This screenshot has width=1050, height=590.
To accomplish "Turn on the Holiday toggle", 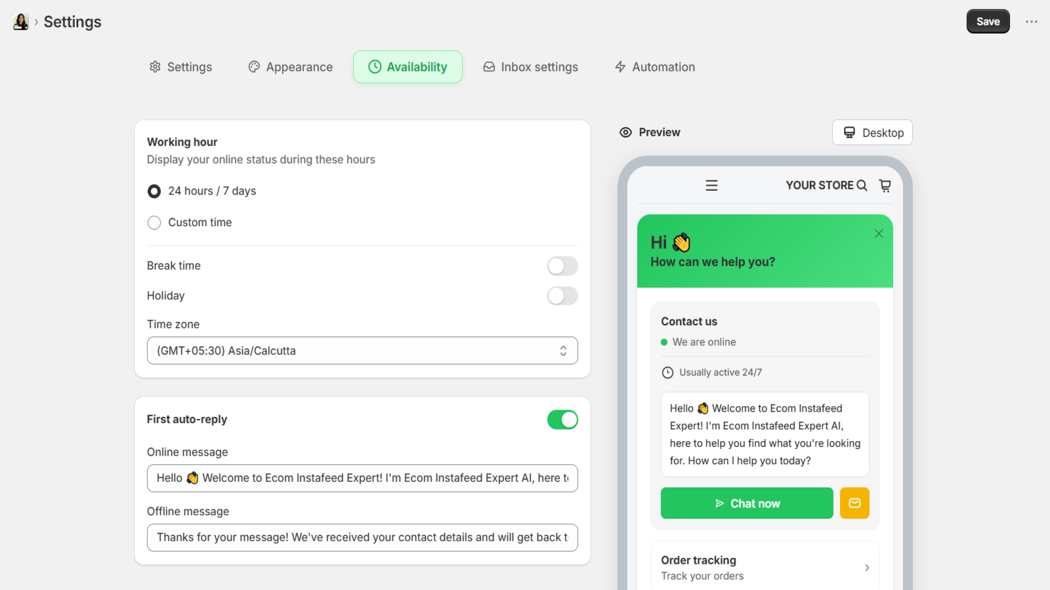I will [562, 296].
